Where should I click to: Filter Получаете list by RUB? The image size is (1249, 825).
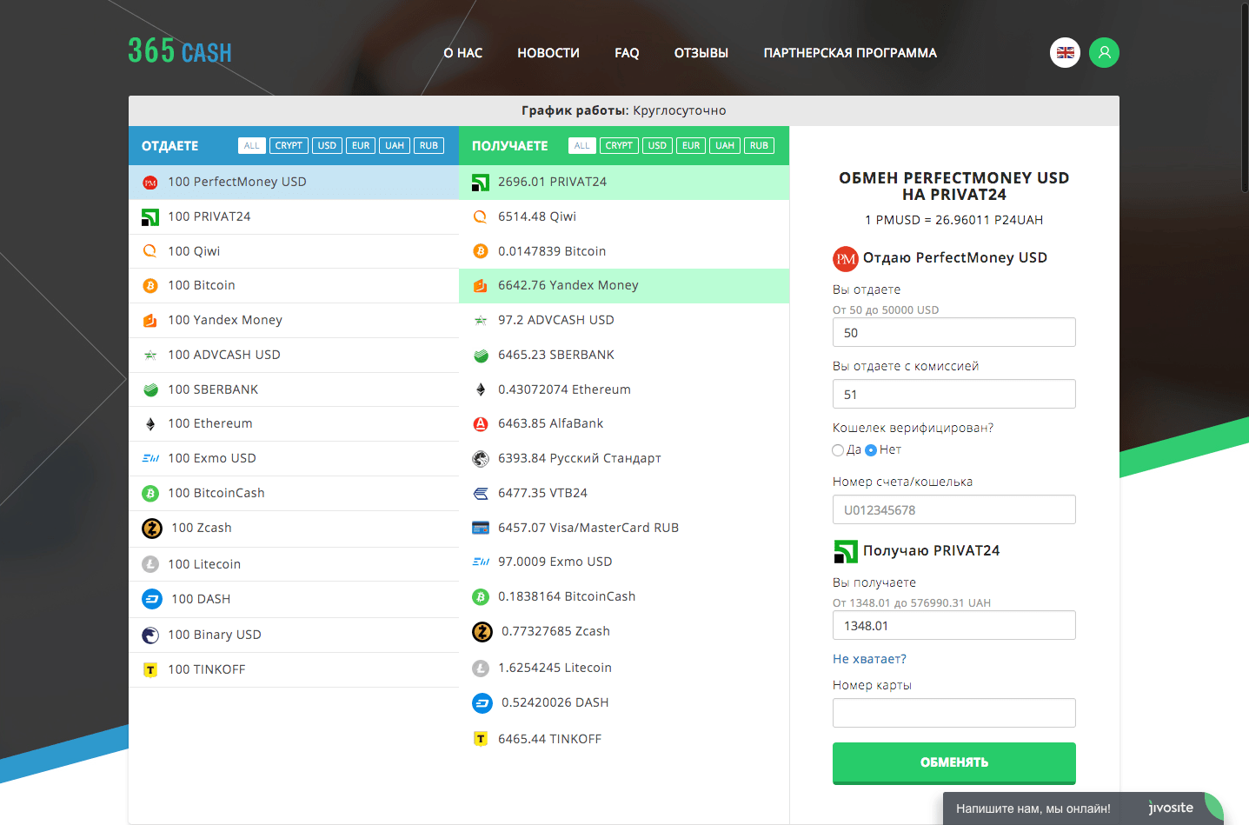tap(760, 146)
